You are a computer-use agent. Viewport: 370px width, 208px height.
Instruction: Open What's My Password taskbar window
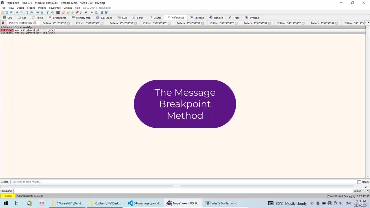(221, 203)
